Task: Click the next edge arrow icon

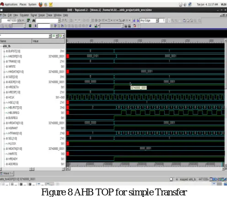Action: [x=138, y=21]
